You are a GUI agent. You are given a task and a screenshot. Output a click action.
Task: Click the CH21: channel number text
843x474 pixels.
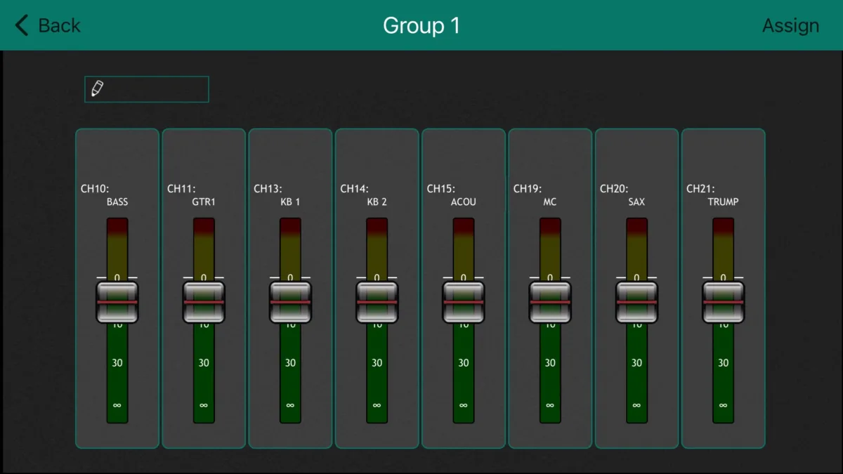tap(701, 189)
